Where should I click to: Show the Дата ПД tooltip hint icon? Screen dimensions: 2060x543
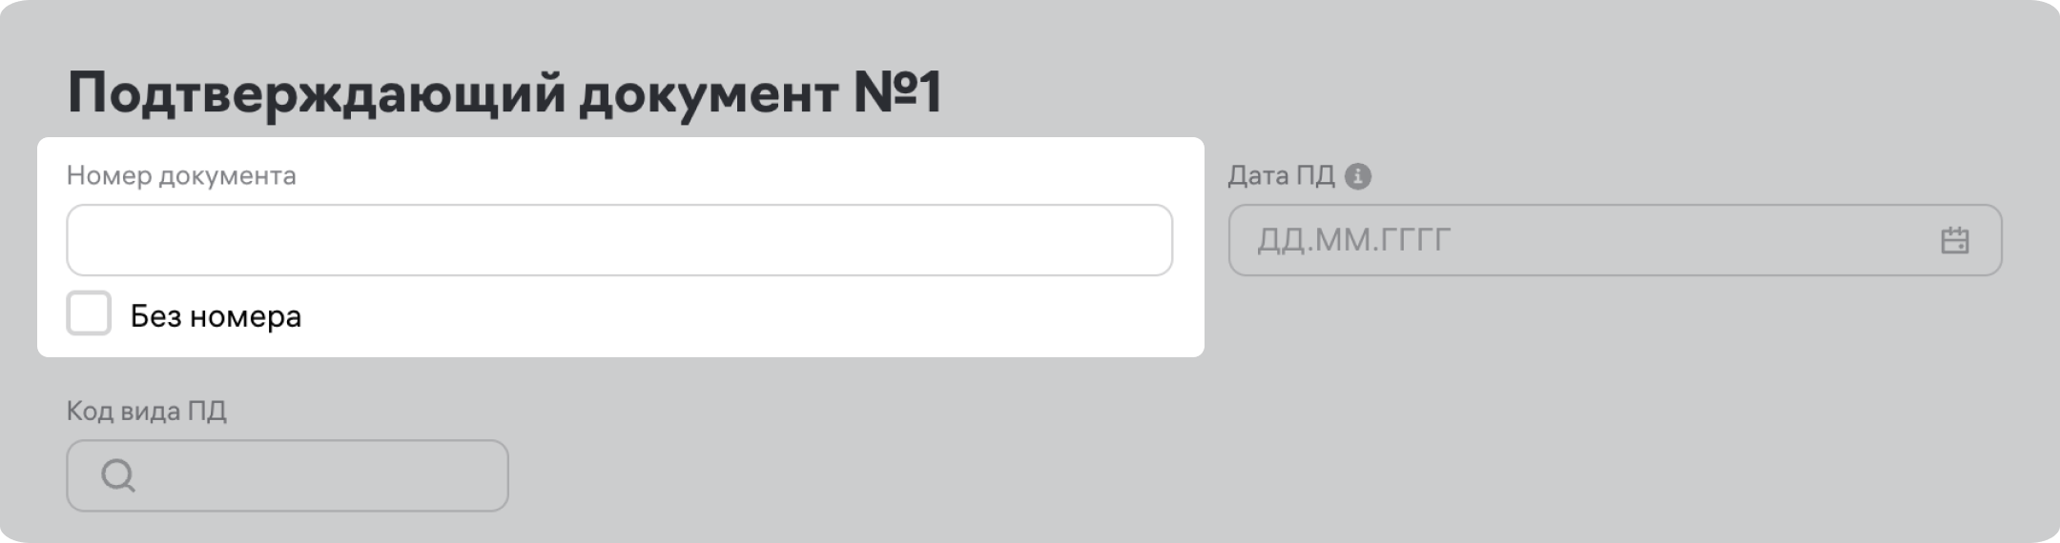point(1357,176)
